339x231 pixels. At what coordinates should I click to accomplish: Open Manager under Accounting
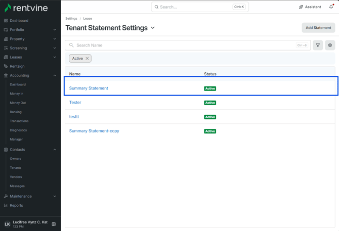tap(16, 139)
